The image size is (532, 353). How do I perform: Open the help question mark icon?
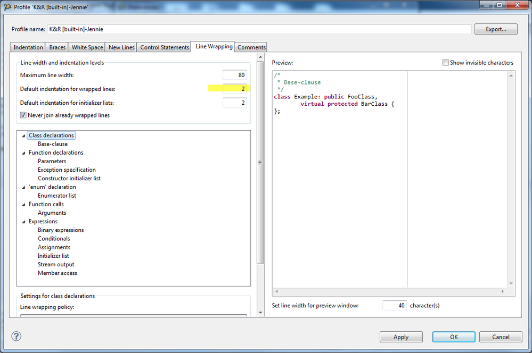17,336
